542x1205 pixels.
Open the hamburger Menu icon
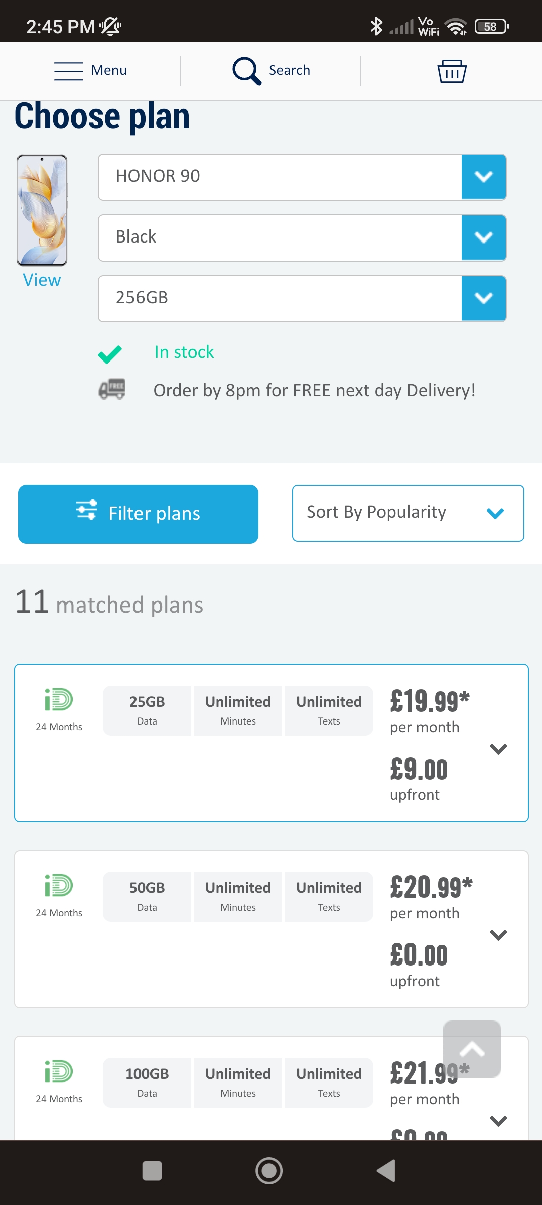[x=68, y=71]
